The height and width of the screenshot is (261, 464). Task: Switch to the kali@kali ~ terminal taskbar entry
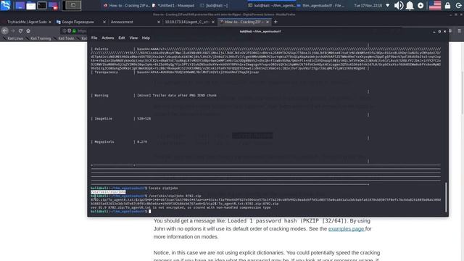pos(215,5)
